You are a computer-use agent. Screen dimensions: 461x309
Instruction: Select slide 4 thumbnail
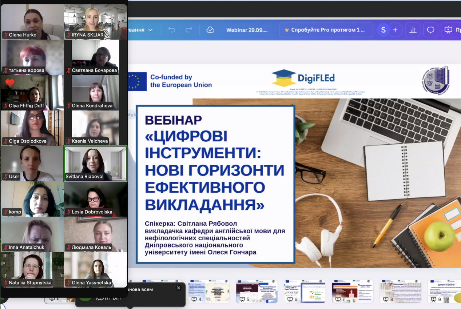(208, 291)
